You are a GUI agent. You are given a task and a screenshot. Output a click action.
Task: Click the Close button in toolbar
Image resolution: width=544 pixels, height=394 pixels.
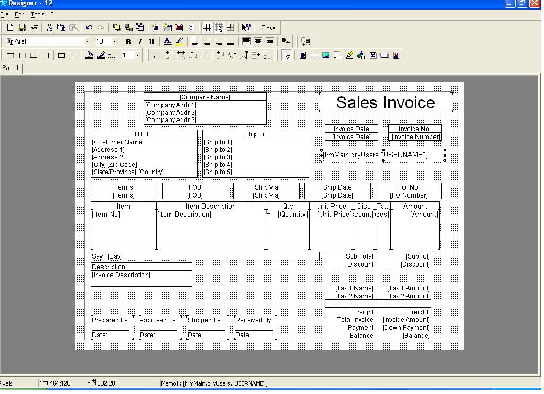point(268,28)
